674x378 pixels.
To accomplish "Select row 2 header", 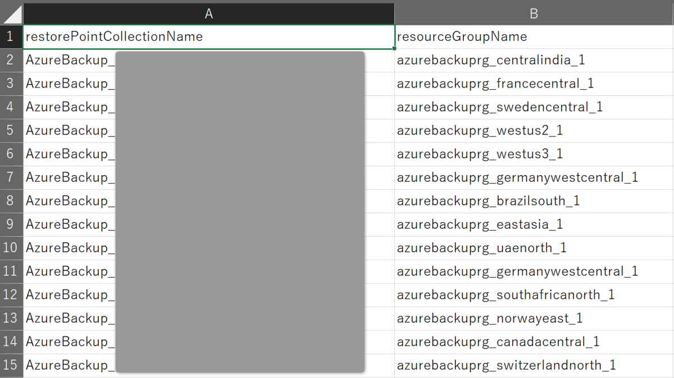I will [11, 61].
